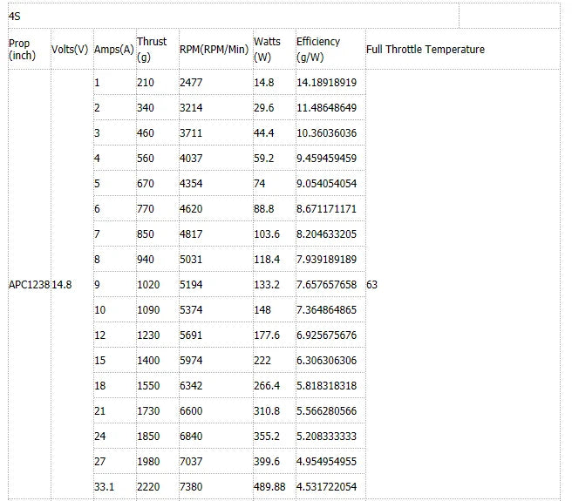Click watts value 355.2

click(267, 436)
